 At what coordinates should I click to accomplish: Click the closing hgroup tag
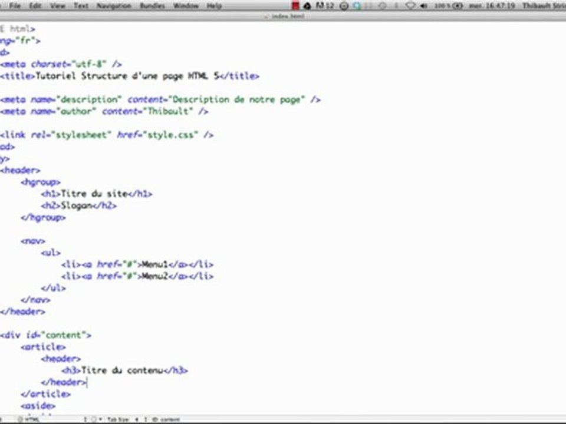43,217
